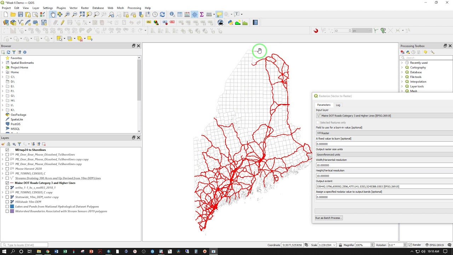This screenshot has height=255, width=453.
Task: Click the Type to locate search box
Action: [24, 245]
